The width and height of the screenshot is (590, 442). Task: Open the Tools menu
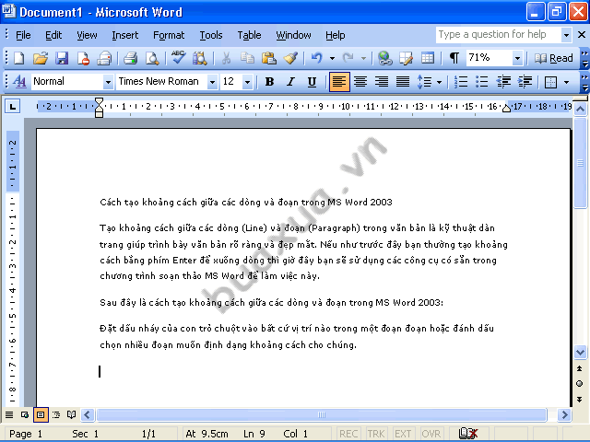[211, 35]
